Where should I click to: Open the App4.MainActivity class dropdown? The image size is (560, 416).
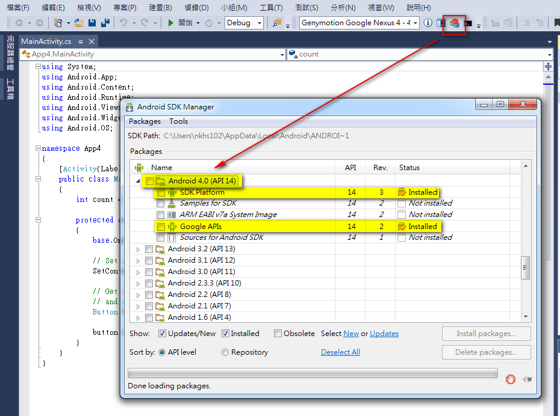153,54
